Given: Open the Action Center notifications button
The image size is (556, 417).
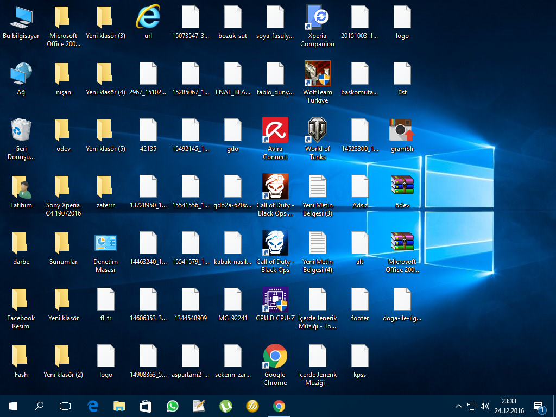Looking at the screenshot, I should (x=539, y=406).
